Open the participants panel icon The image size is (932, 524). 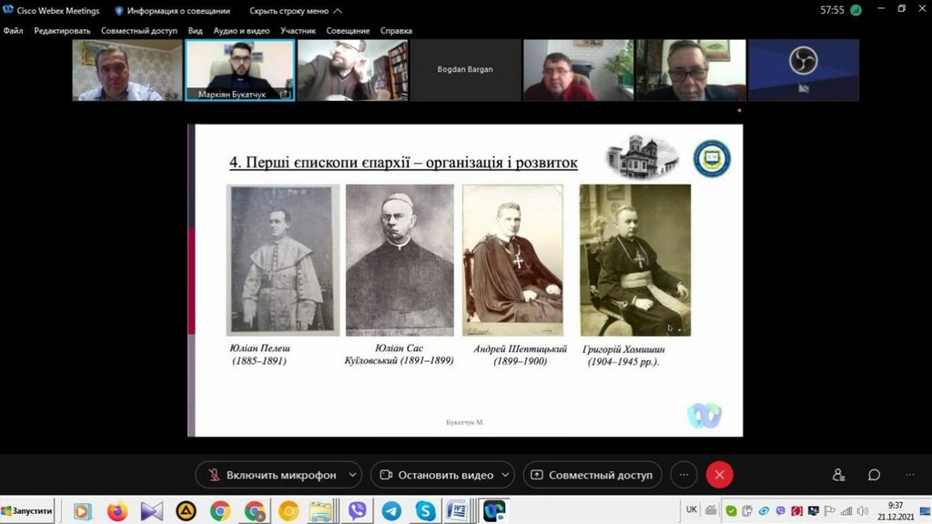(x=838, y=475)
